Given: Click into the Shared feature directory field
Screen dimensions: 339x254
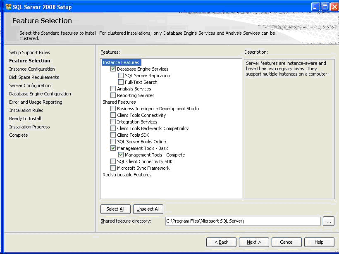Looking at the screenshot, I should (243, 221).
